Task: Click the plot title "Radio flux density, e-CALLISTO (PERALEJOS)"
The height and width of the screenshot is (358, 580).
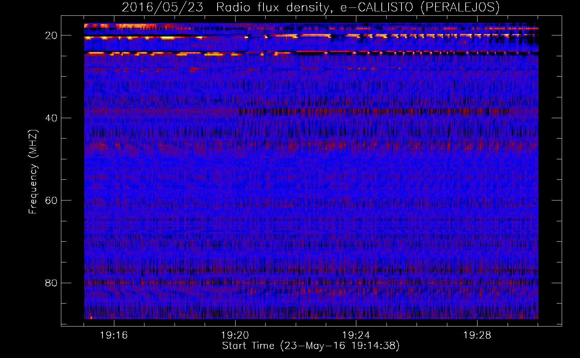Action: click(x=358, y=8)
